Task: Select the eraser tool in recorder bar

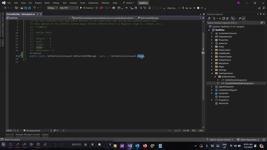Action: 45,145
